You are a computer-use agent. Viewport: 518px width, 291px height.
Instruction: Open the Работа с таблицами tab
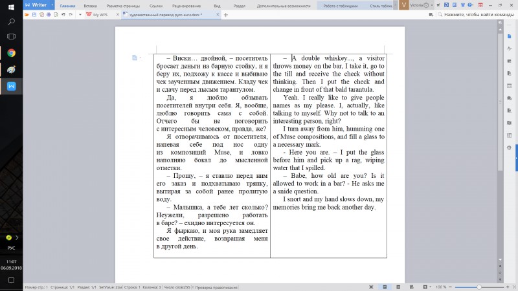tap(341, 6)
